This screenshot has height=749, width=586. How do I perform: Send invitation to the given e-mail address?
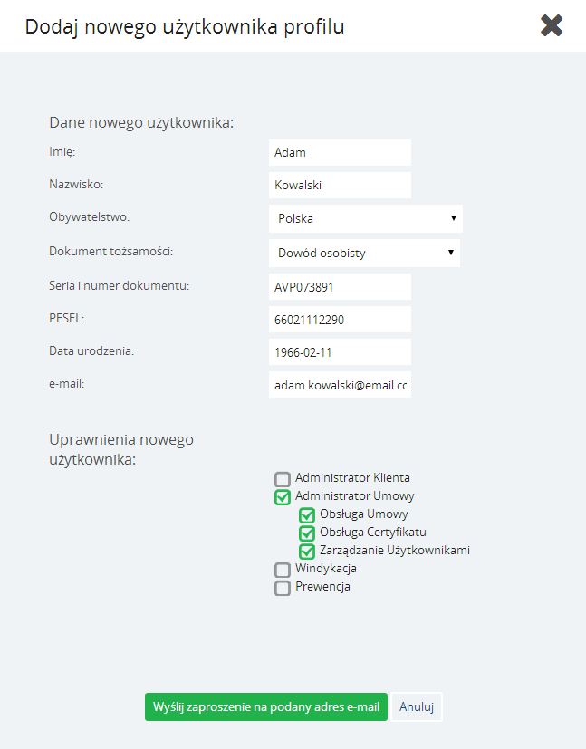pos(266,707)
